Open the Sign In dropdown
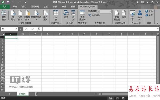This screenshot has height=100, width=160. (x=139, y=15)
